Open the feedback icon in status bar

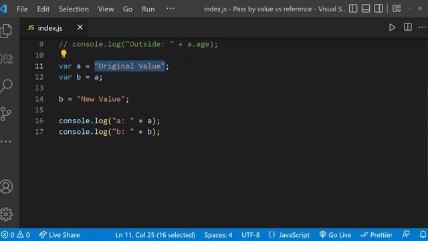tap(406, 234)
